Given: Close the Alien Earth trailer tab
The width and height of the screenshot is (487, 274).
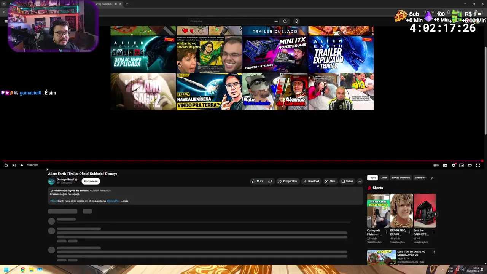Looking at the screenshot, I should 120,4.
